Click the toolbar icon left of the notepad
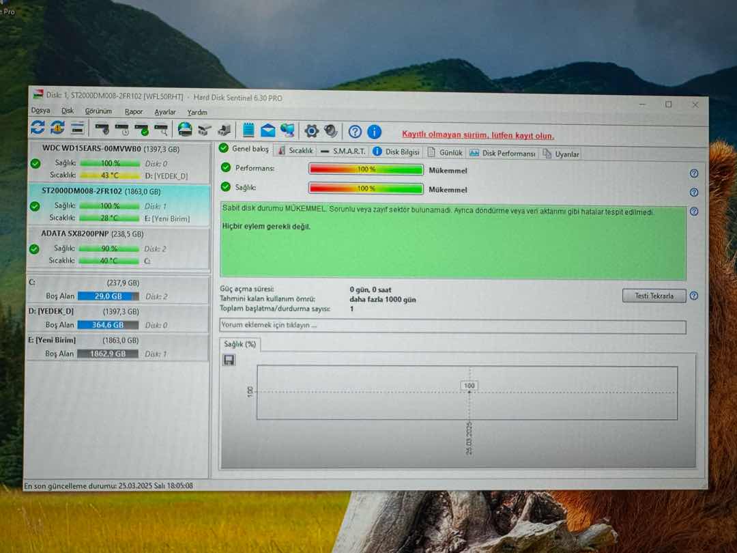Image resolution: width=737 pixels, height=553 pixels. [x=225, y=130]
